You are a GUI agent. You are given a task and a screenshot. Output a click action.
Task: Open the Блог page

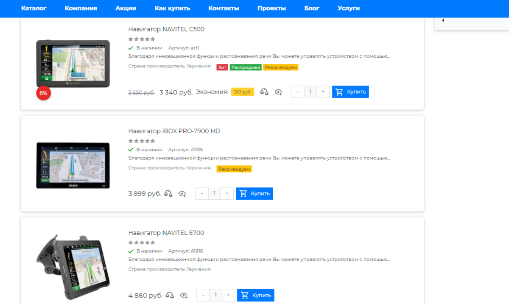312,8
